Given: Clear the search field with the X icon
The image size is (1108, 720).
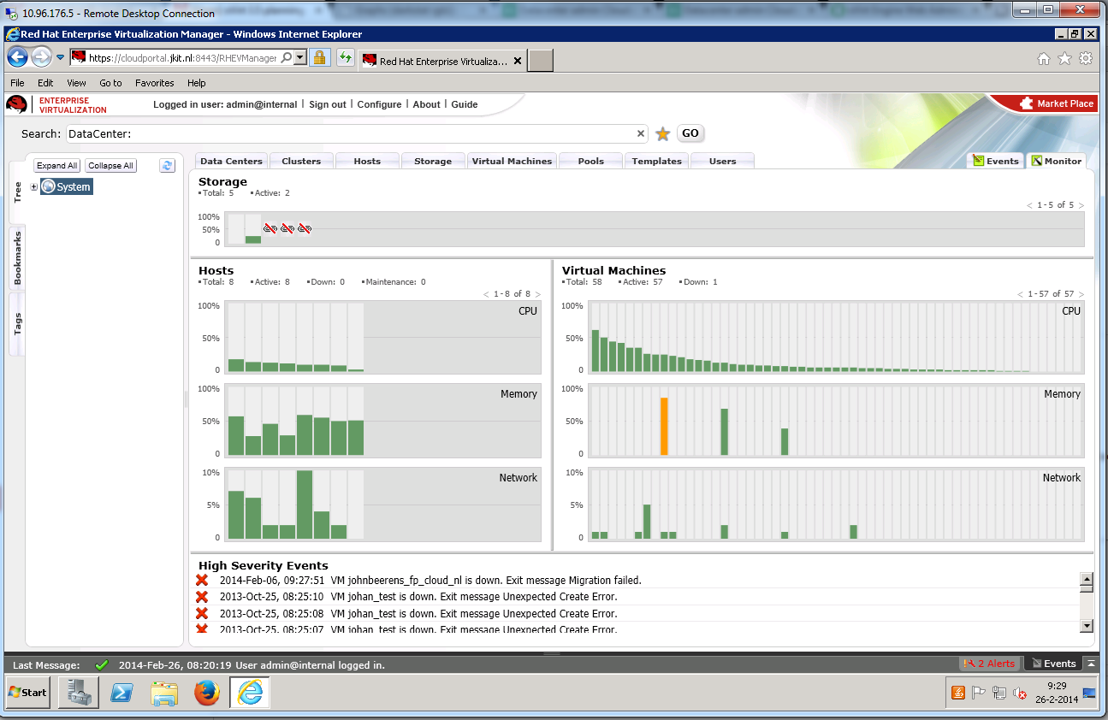Looking at the screenshot, I should [641, 133].
